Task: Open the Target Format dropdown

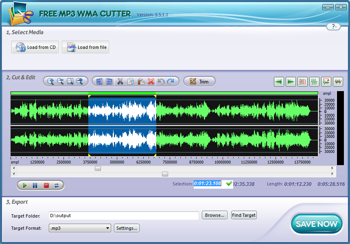Action: [80, 228]
